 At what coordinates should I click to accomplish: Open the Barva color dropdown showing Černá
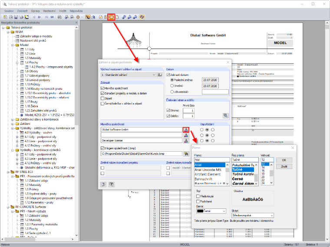coord(211,211)
